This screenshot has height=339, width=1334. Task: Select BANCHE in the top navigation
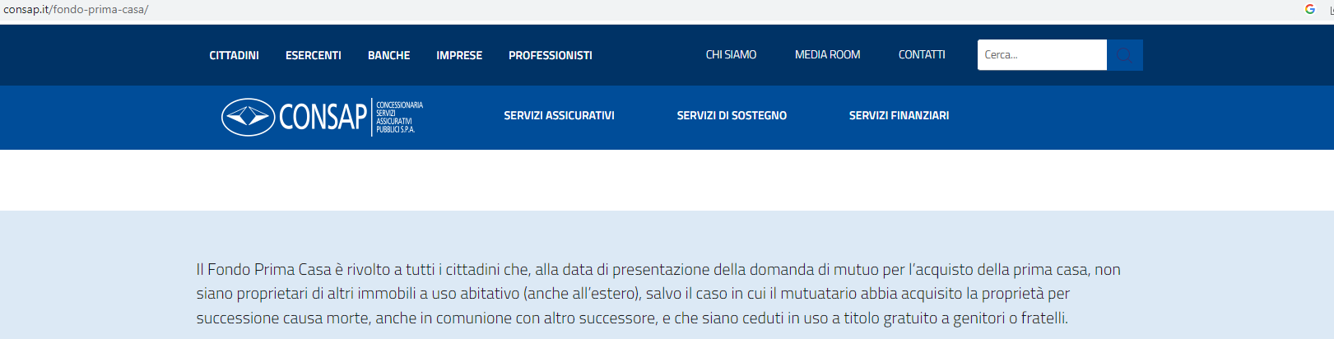point(388,55)
